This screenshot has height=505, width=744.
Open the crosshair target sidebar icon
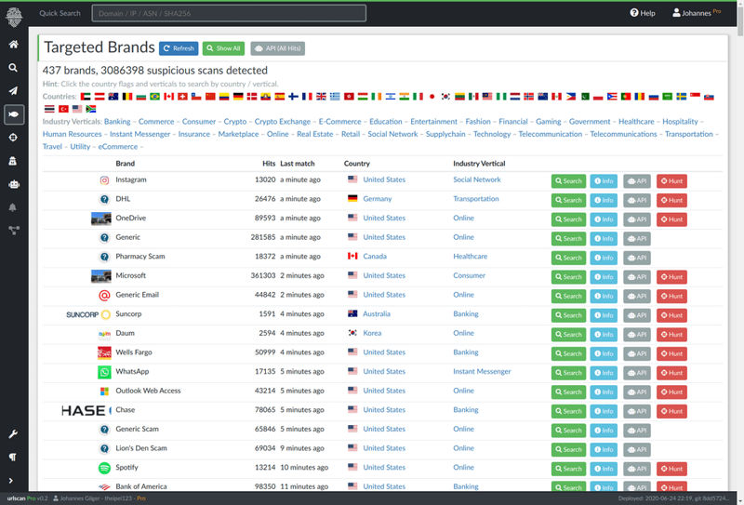[x=13, y=138]
